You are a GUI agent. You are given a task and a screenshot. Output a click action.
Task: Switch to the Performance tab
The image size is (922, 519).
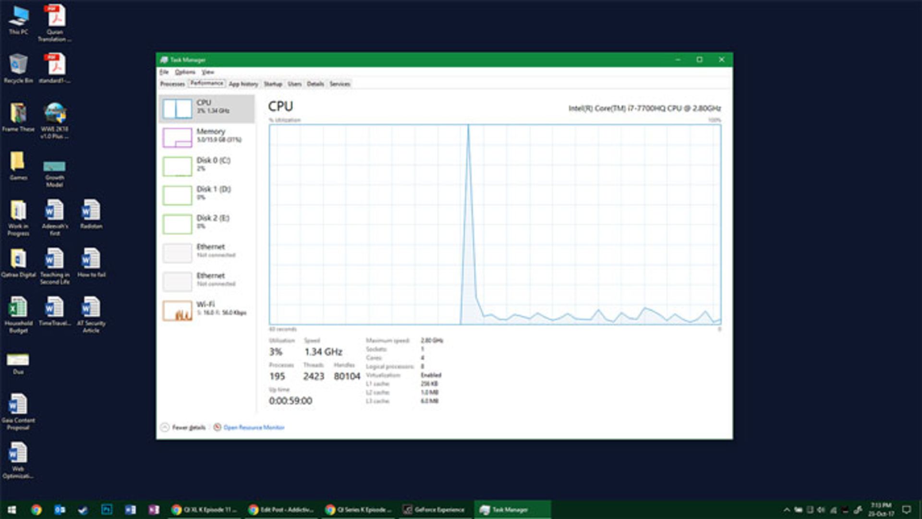(x=206, y=84)
